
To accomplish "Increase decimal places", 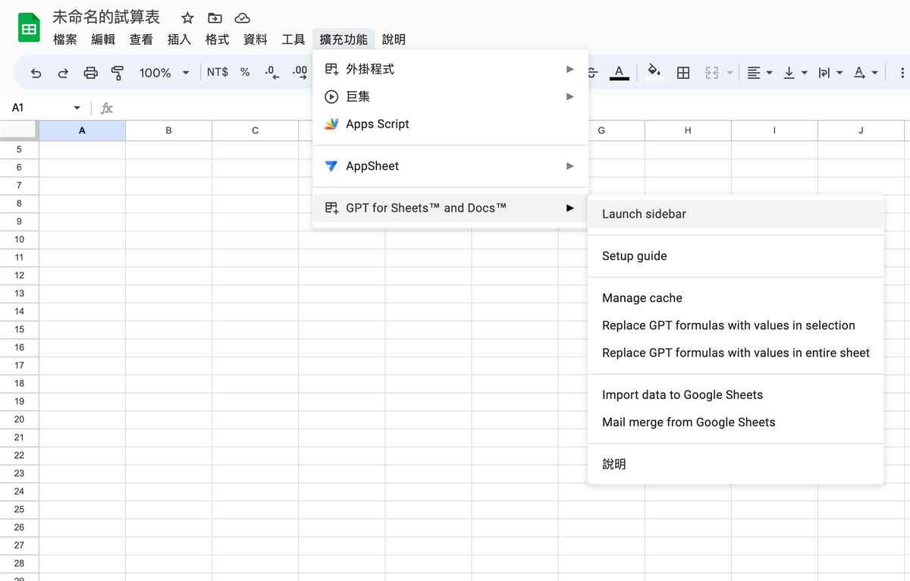I will 300,72.
